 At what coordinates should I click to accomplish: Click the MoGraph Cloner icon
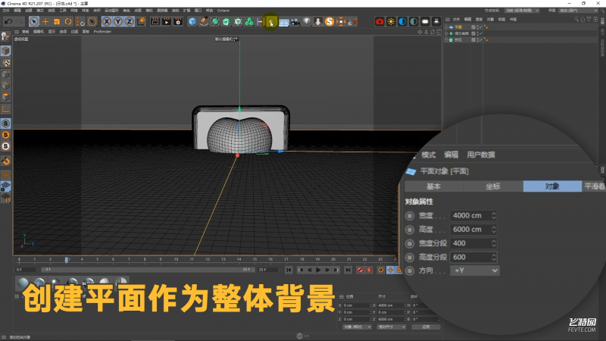coord(249,22)
